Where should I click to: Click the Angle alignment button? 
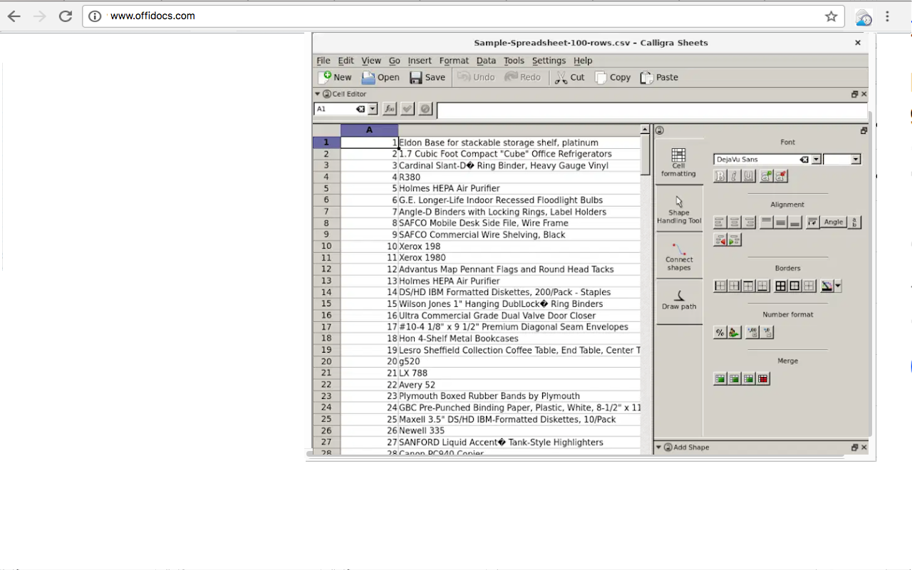tap(833, 222)
